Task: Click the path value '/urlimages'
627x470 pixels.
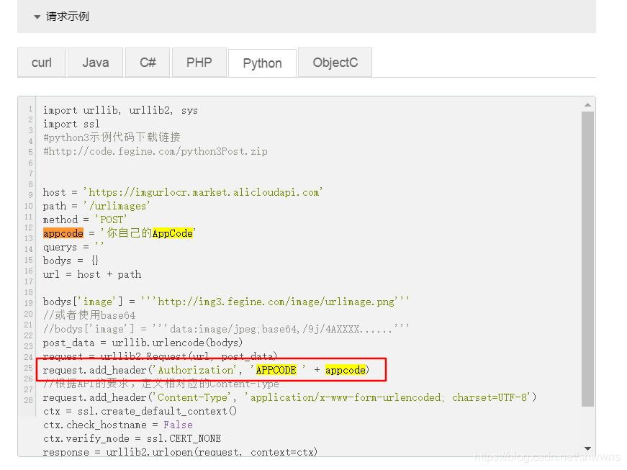Action: [x=117, y=207]
